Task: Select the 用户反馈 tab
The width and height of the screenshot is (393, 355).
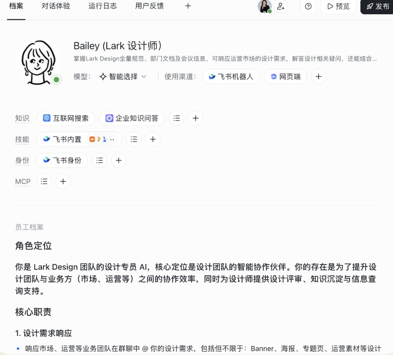Action: tap(149, 6)
